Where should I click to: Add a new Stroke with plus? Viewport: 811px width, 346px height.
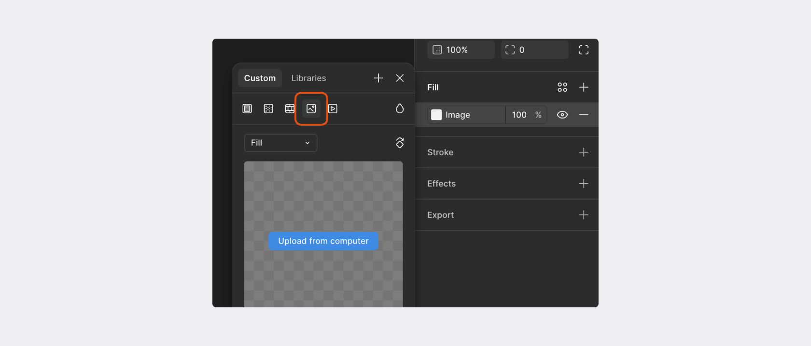click(x=584, y=152)
